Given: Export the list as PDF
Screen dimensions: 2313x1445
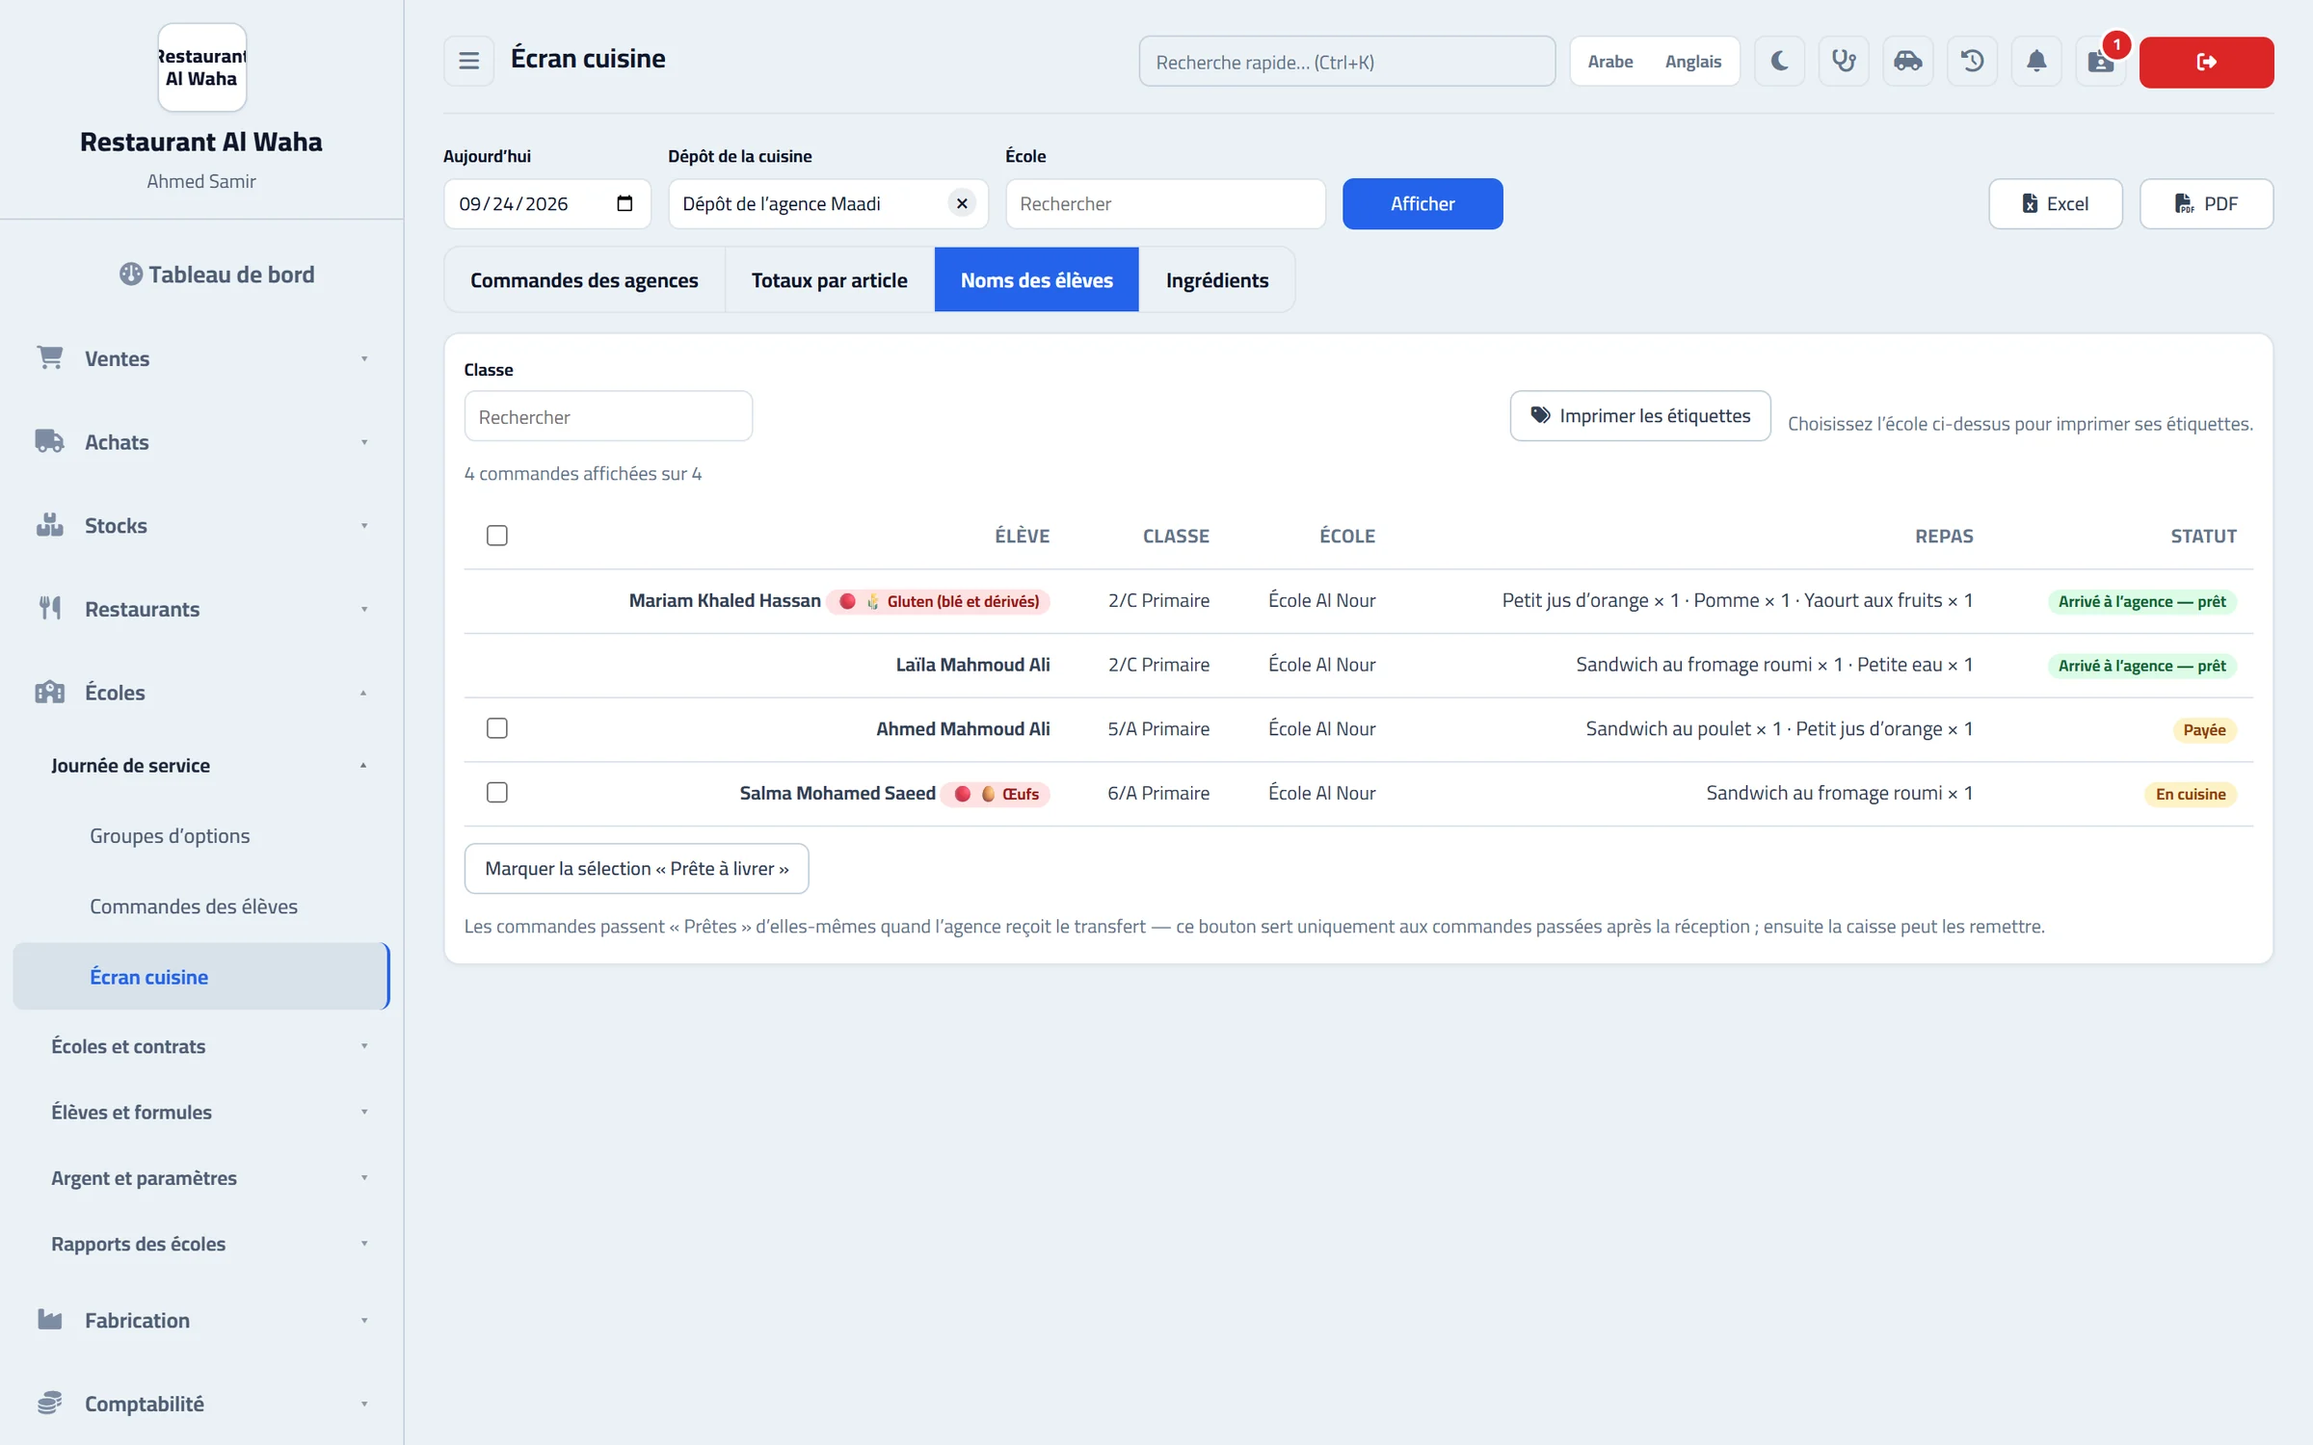Looking at the screenshot, I should click(2206, 203).
